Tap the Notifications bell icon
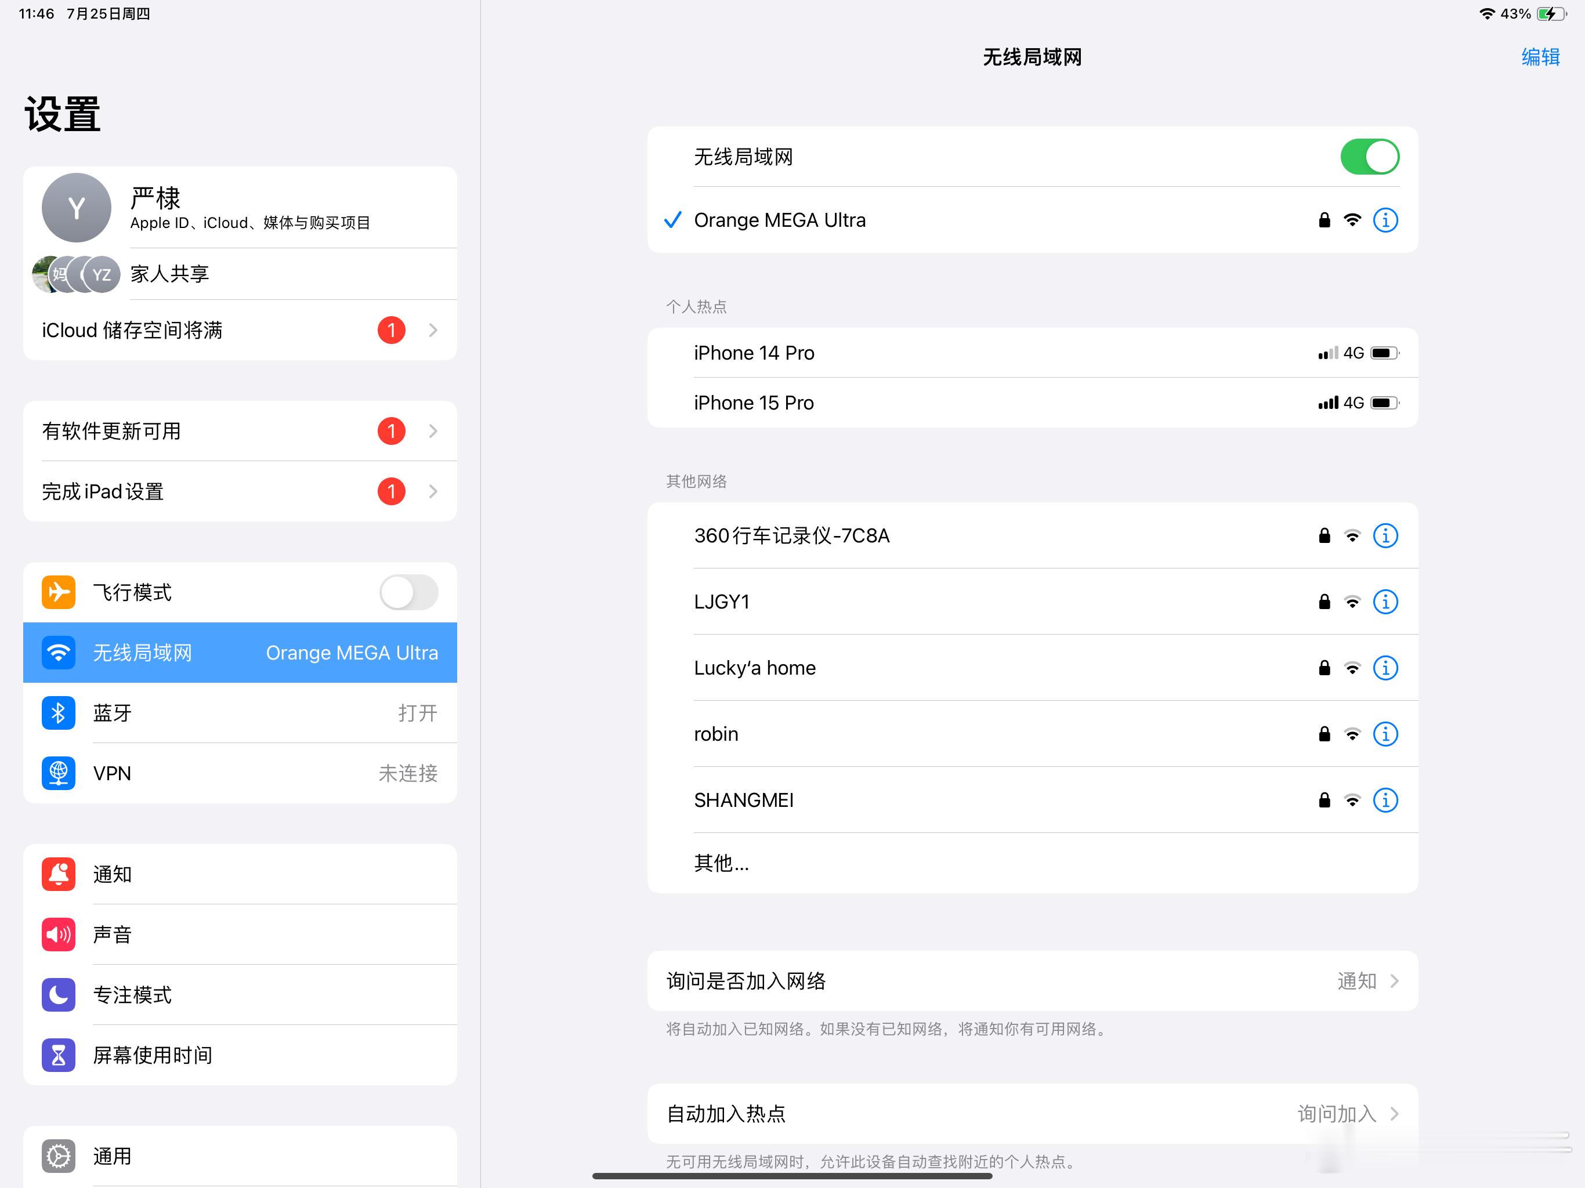 tap(58, 874)
